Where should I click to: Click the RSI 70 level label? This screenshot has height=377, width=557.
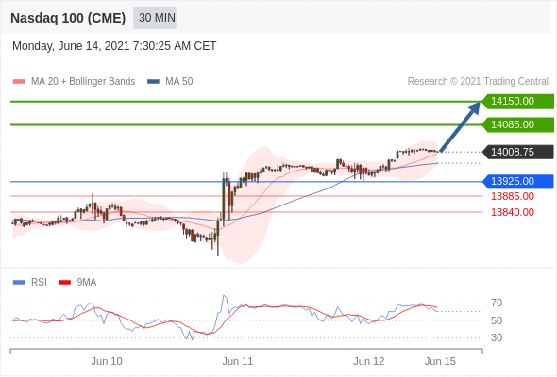(x=497, y=303)
